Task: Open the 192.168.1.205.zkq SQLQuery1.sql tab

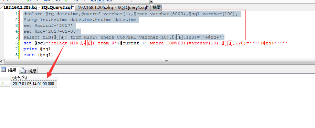Action: (x=113, y=8)
